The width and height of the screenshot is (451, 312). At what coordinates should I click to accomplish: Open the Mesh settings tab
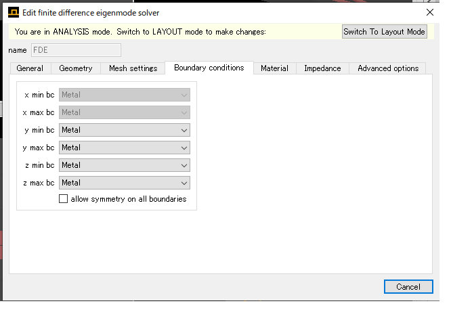tap(133, 68)
